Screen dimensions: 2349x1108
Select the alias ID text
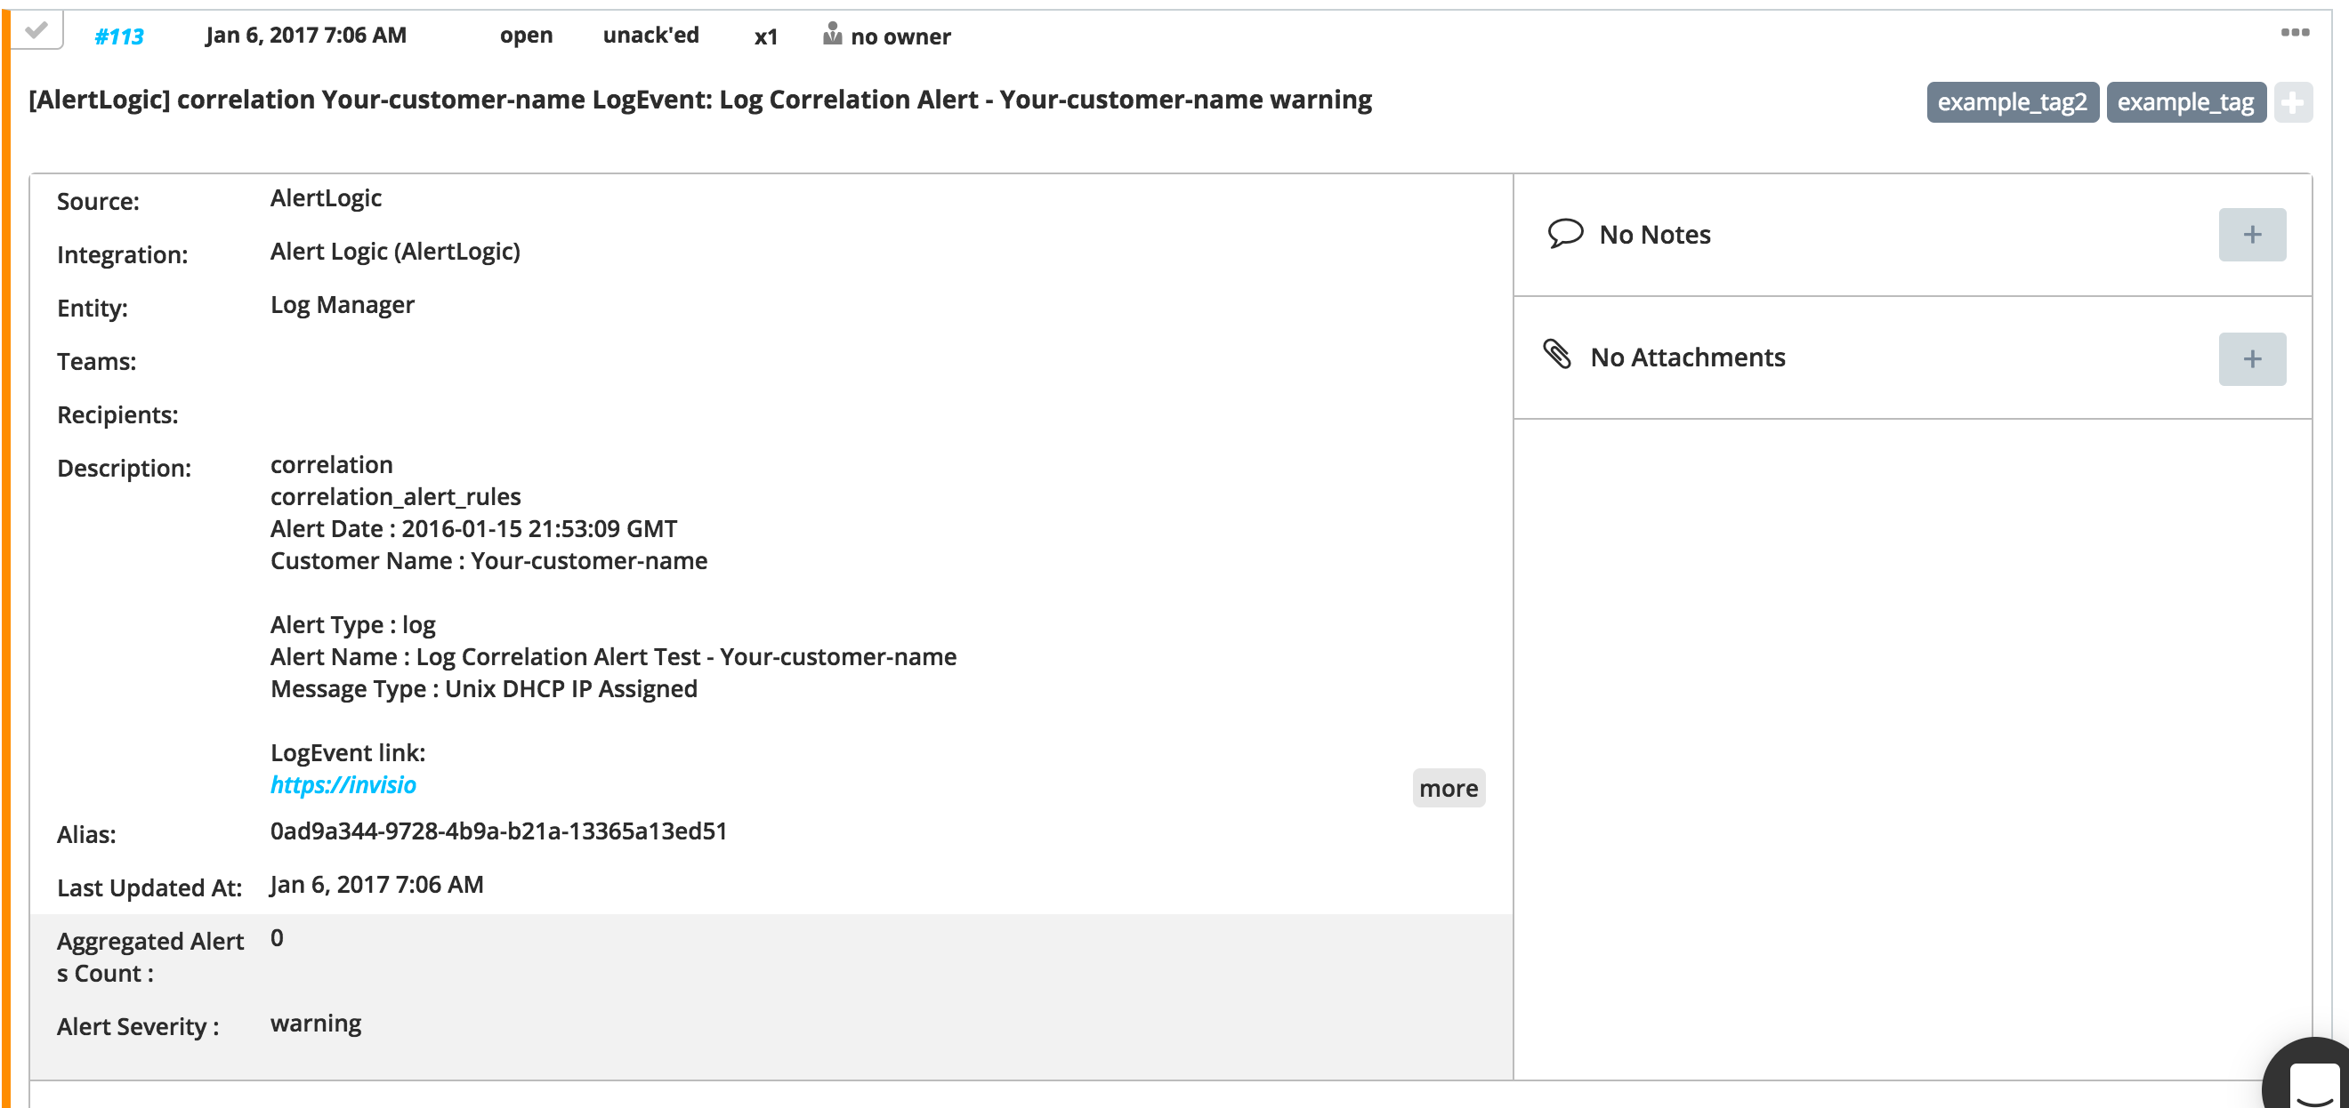(x=498, y=831)
